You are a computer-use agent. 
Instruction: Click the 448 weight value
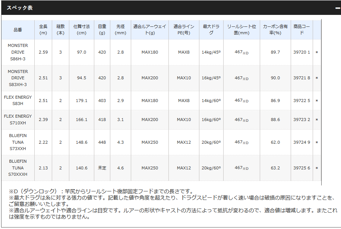(102, 142)
